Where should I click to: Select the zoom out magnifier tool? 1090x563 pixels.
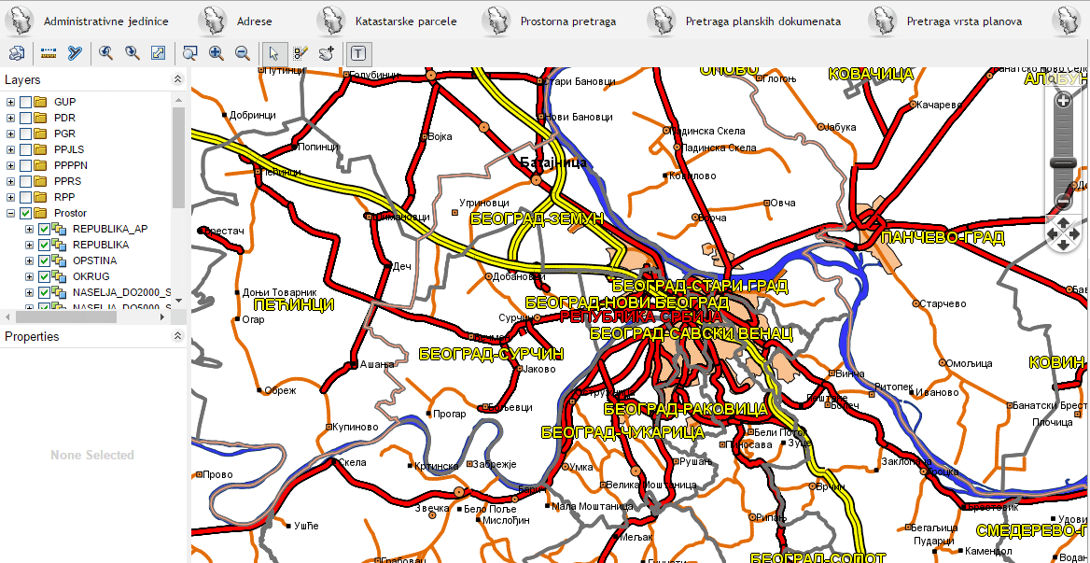[x=243, y=54]
